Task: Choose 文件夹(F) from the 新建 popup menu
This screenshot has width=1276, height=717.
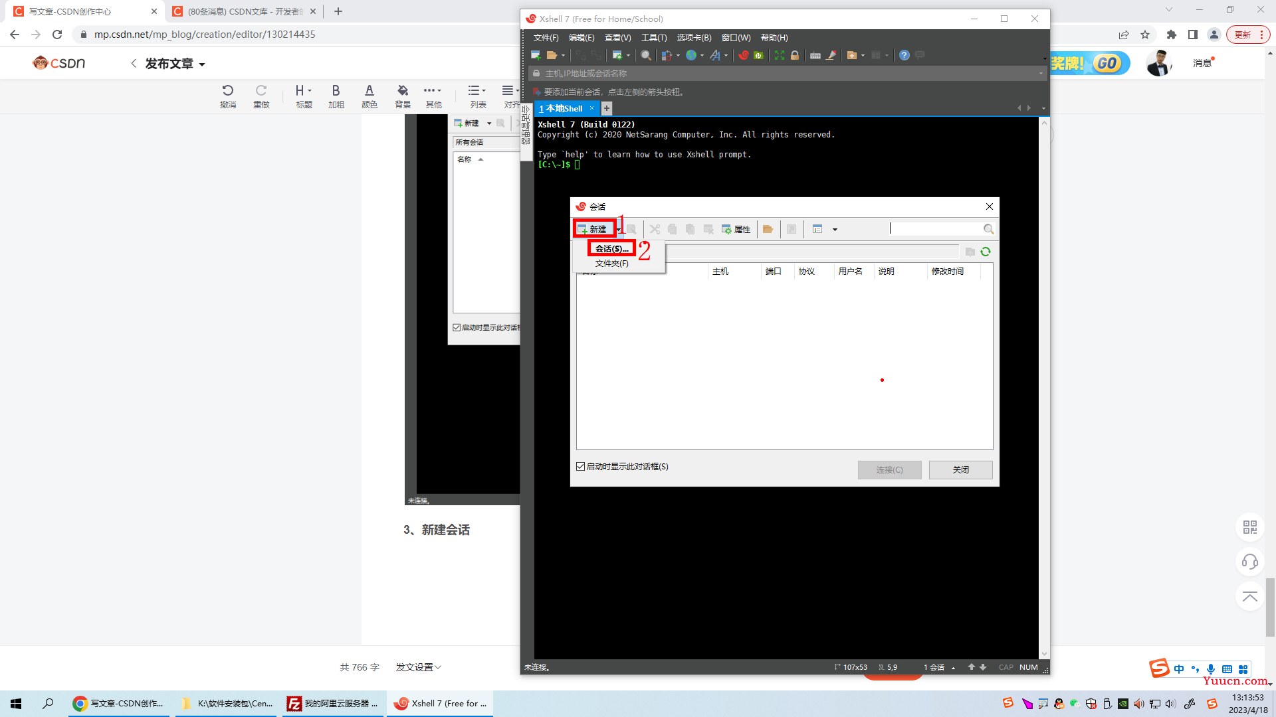Action: click(611, 264)
